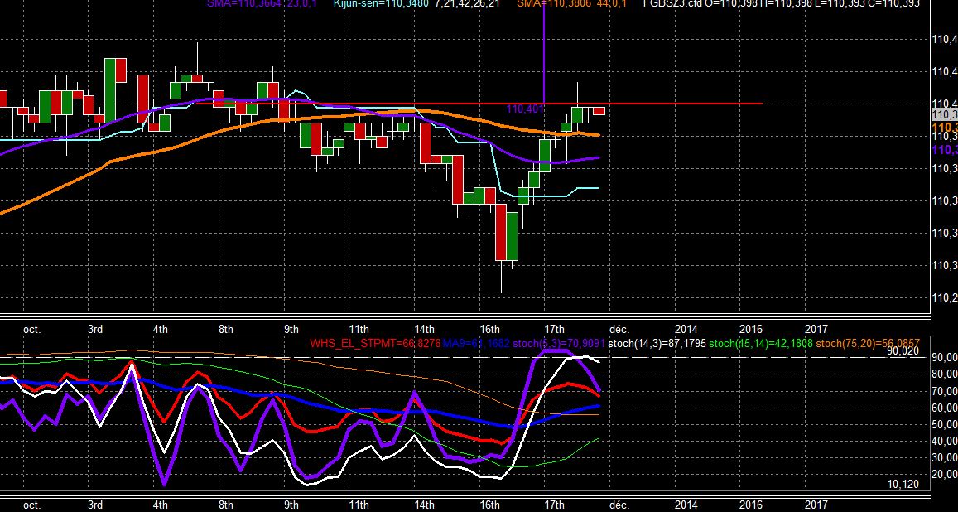Image resolution: width=958 pixels, height=512 pixels.
Task: Click the orange SMA value tag on price axis
Action: pos(945,128)
